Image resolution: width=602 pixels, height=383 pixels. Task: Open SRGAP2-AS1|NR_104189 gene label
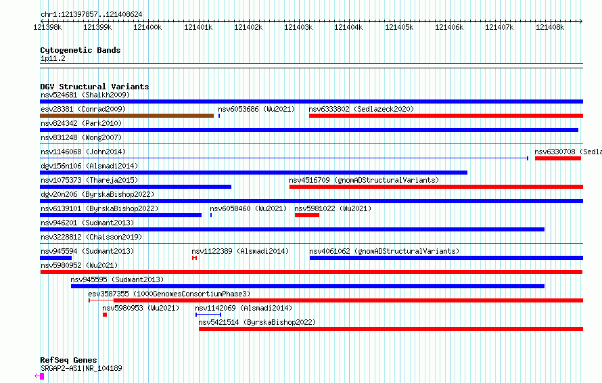81,368
